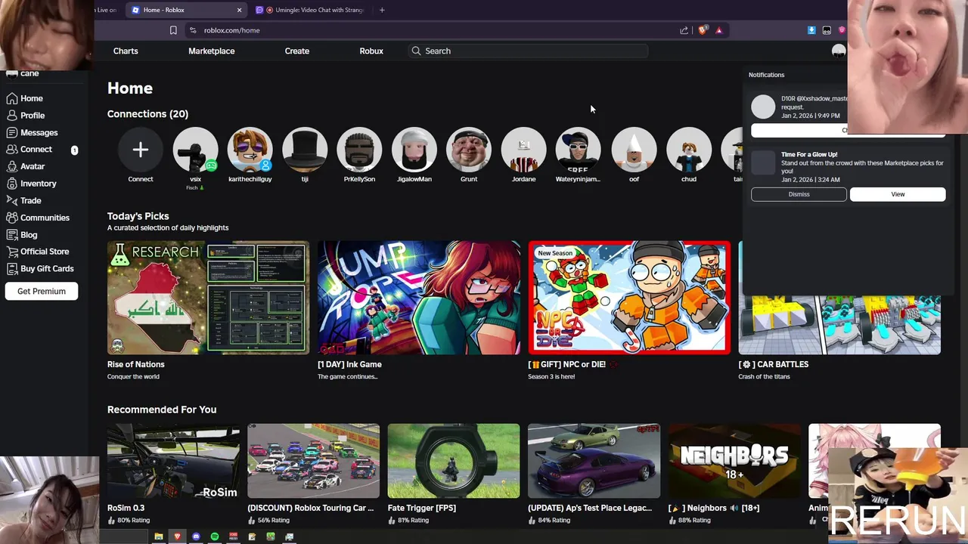This screenshot has height=544, width=968.
Task: Click the Connections (20) heading link
Action: click(x=147, y=114)
